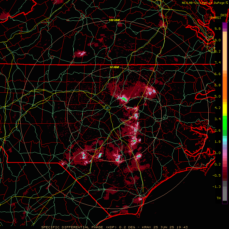Screen dimensions: 229x229
Task: Click the cyan segment of color bar
Action: click(225, 140)
